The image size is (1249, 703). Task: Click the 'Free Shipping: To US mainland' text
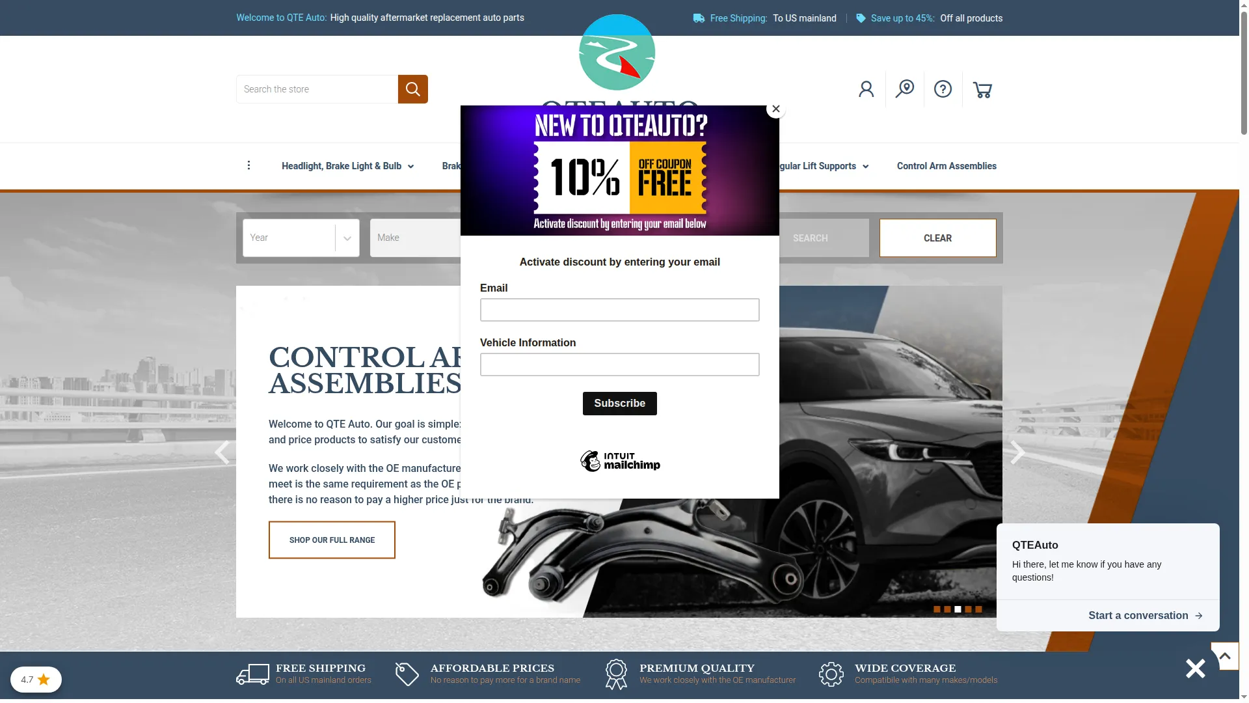773,18
